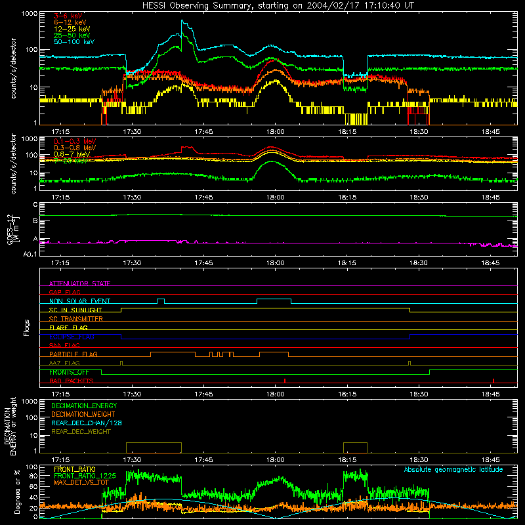The image size is (525, 525).
Task: Click the 0.8-7 MeV legend label
Action: (x=72, y=154)
